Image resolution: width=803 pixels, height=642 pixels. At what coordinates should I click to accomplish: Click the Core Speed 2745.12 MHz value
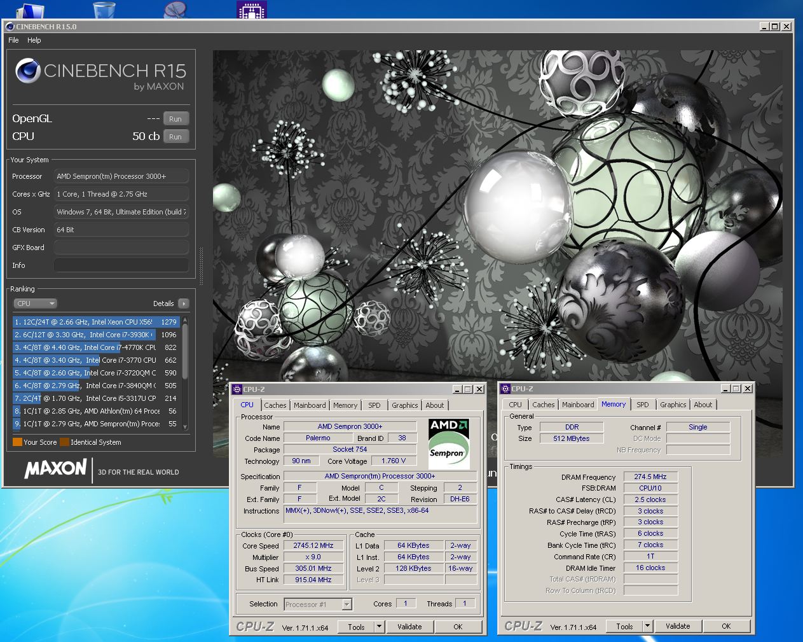click(x=313, y=546)
